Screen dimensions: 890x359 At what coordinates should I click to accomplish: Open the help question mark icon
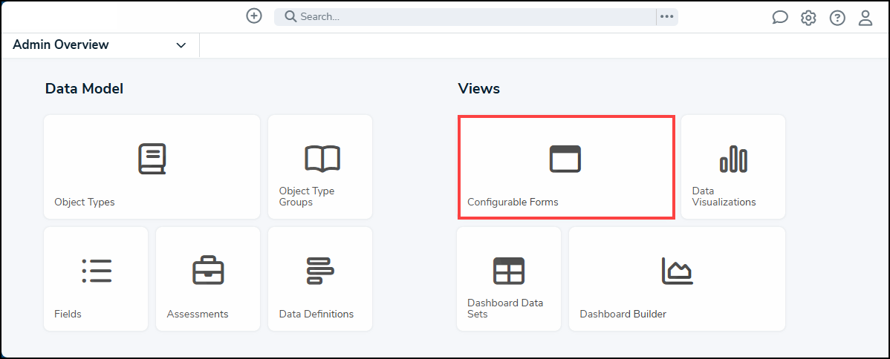point(837,18)
